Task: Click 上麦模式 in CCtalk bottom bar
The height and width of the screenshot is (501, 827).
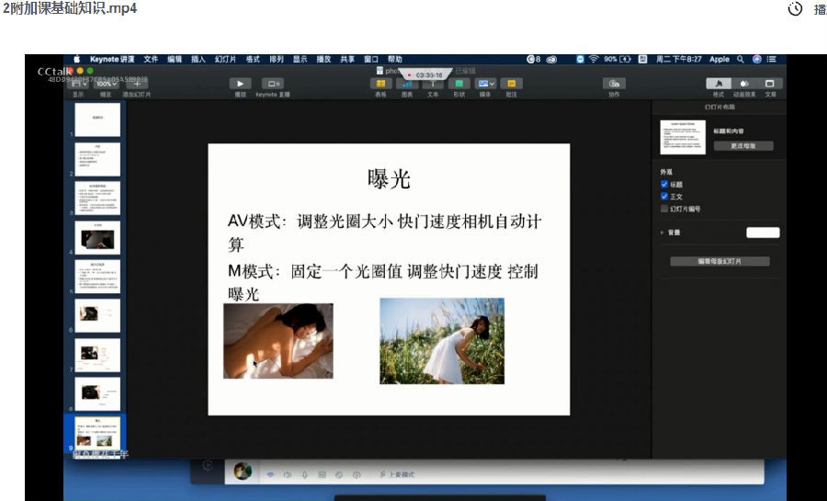Action: pos(397,474)
